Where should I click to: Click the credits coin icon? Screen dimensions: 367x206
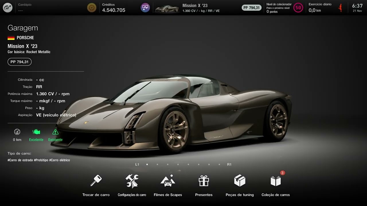(92, 8)
